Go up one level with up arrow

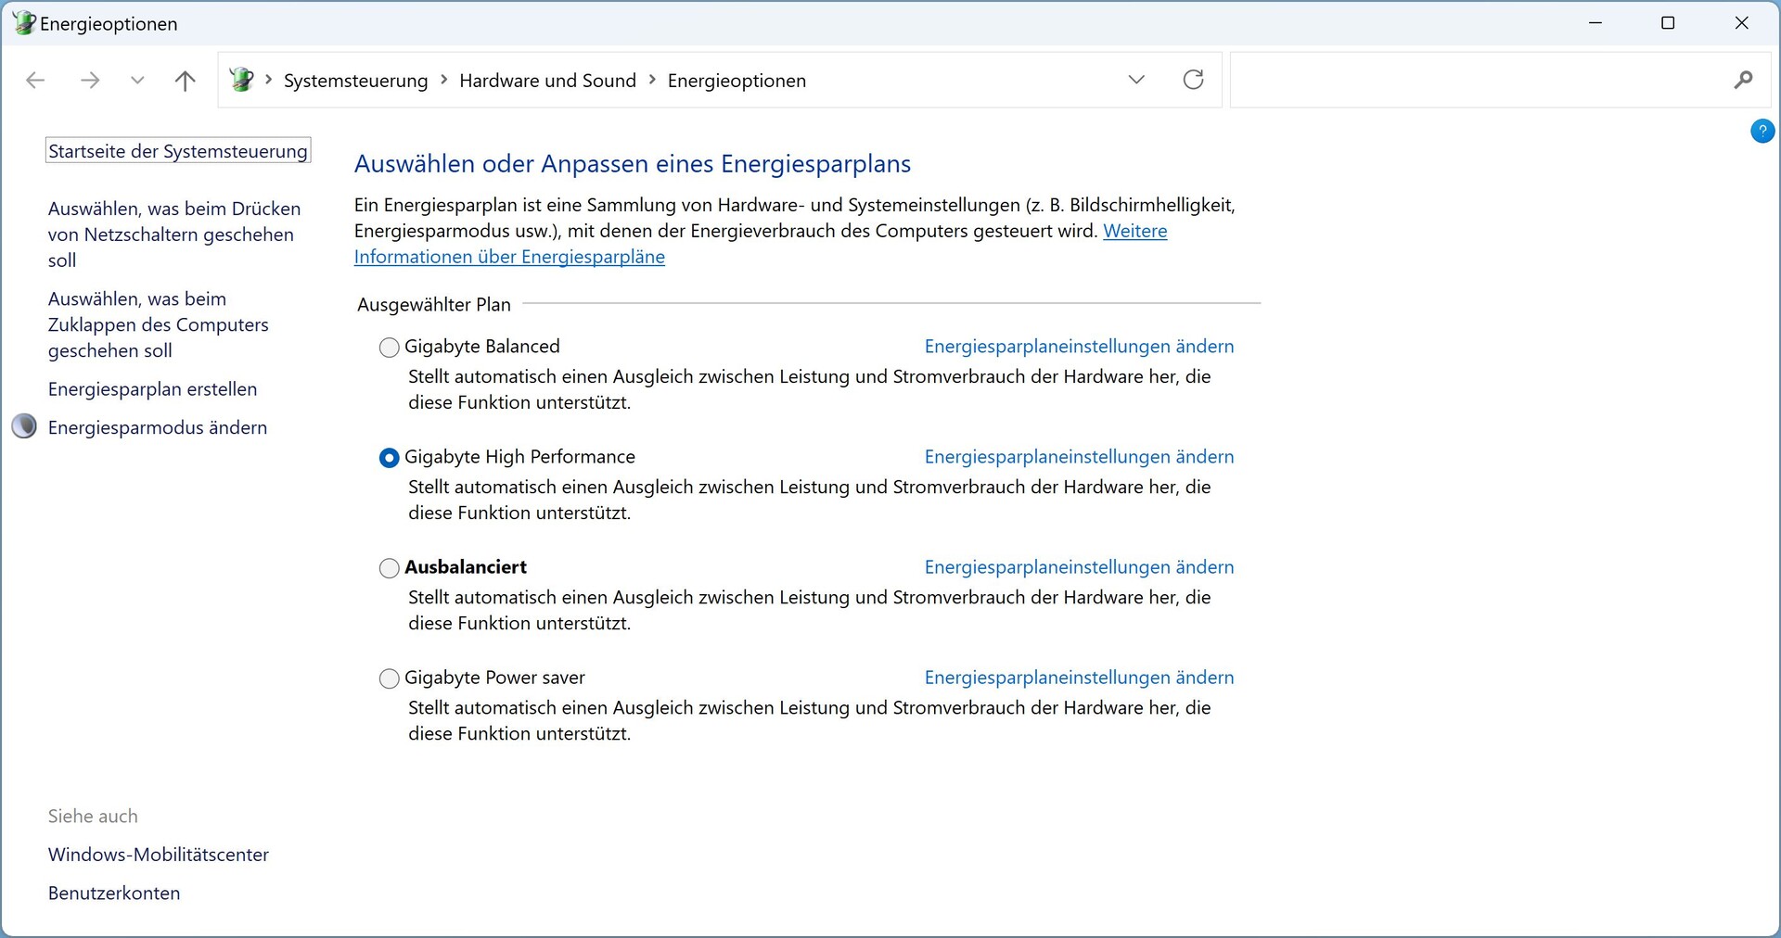tap(185, 81)
